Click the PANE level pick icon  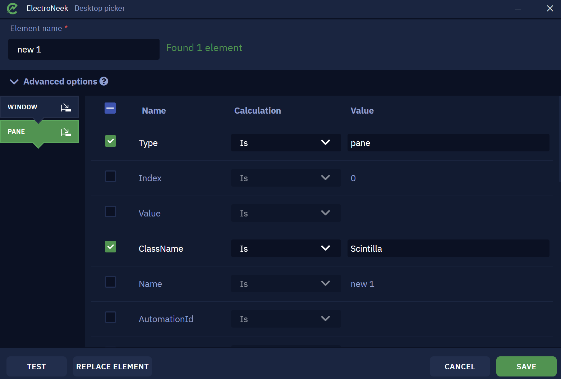click(x=66, y=132)
